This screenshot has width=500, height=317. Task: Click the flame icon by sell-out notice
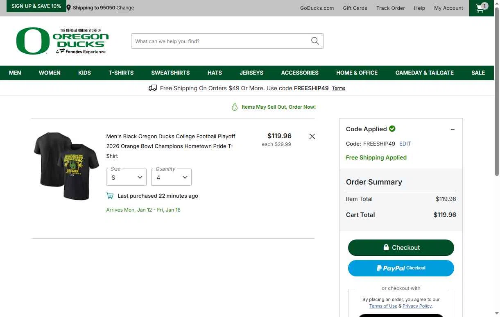tap(235, 107)
